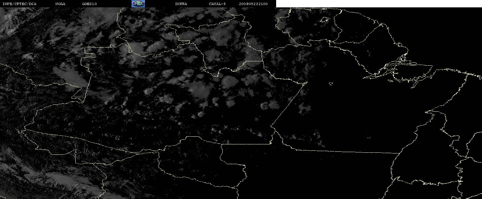Viewport: 482px width, 199px height.
Task: Select the CANAL-5 channel label
Action: pos(217,4)
